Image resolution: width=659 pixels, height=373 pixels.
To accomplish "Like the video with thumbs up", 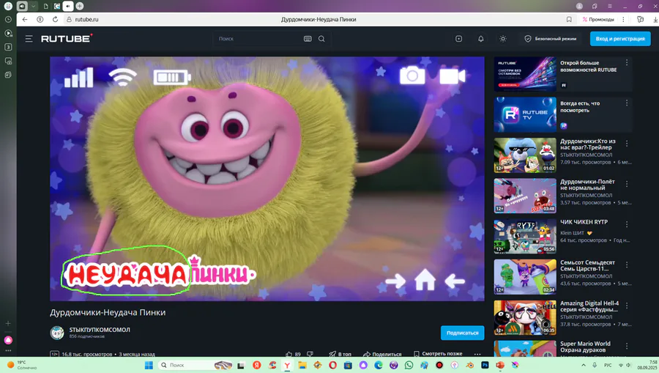I will (288, 354).
